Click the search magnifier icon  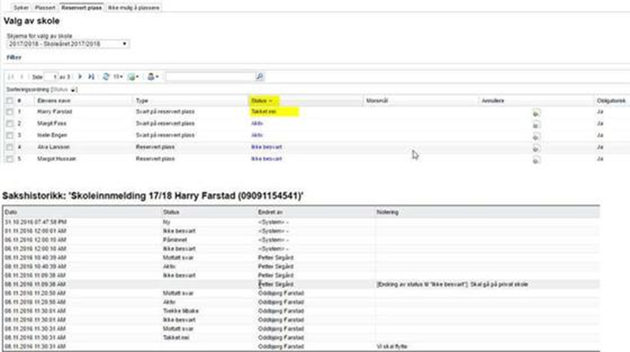point(260,76)
